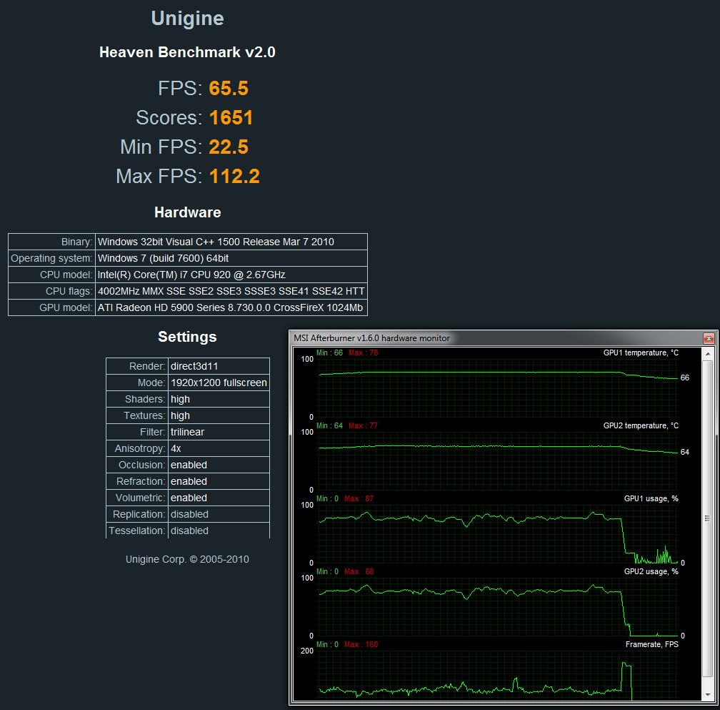Click the Heaven Benchmark v2.0 heading

187,52
